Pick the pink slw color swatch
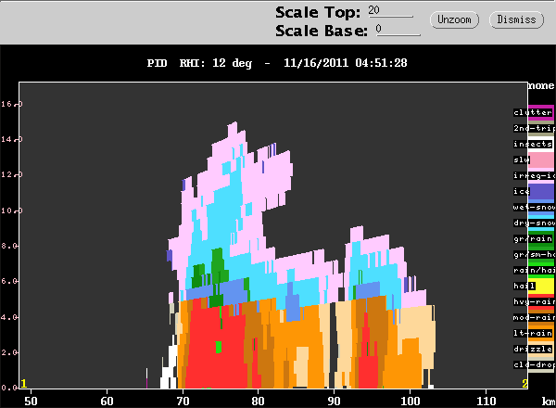Screen dimensions: 556x408 (541, 160)
